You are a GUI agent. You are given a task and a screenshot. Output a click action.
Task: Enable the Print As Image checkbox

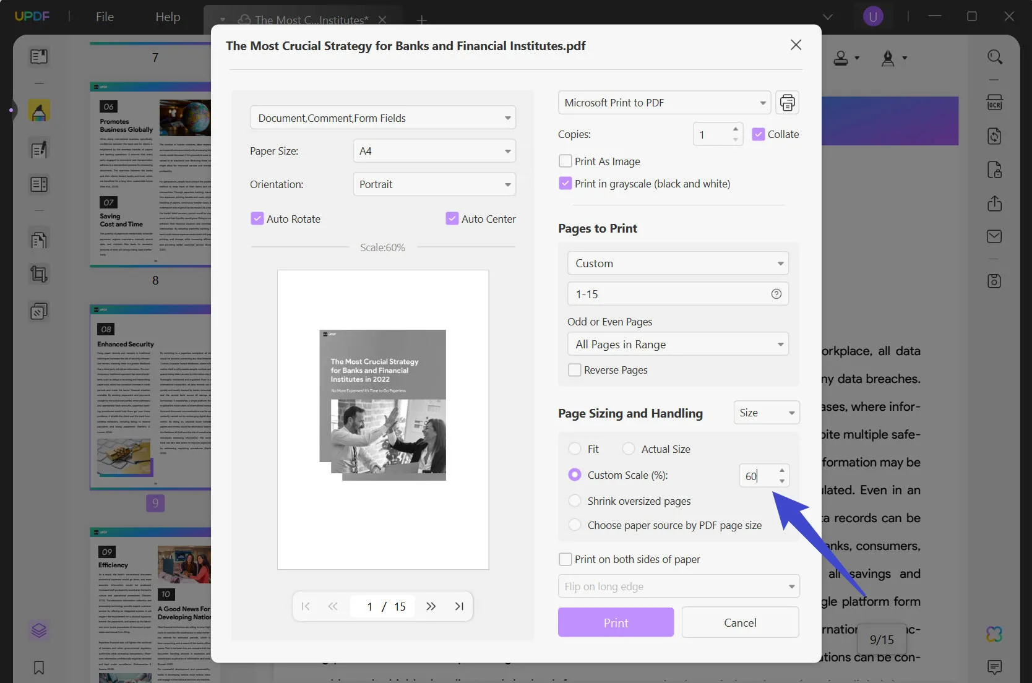point(565,161)
